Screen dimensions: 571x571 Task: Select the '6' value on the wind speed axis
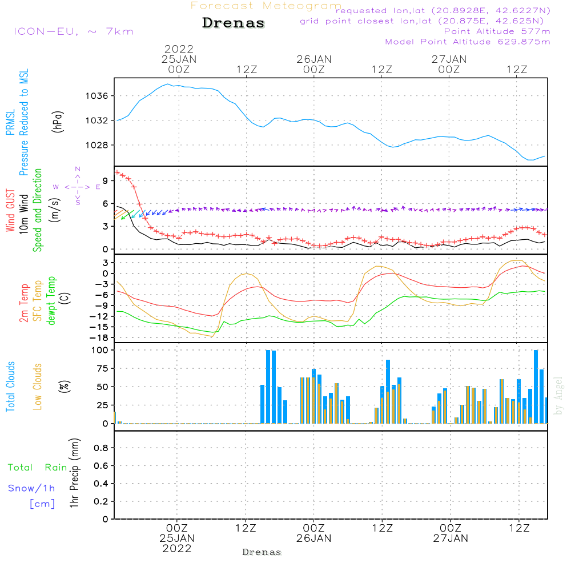click(x=105, y=204)
